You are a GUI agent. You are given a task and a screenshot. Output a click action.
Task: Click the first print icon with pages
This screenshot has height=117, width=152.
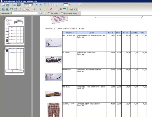(x=3, y=5)
